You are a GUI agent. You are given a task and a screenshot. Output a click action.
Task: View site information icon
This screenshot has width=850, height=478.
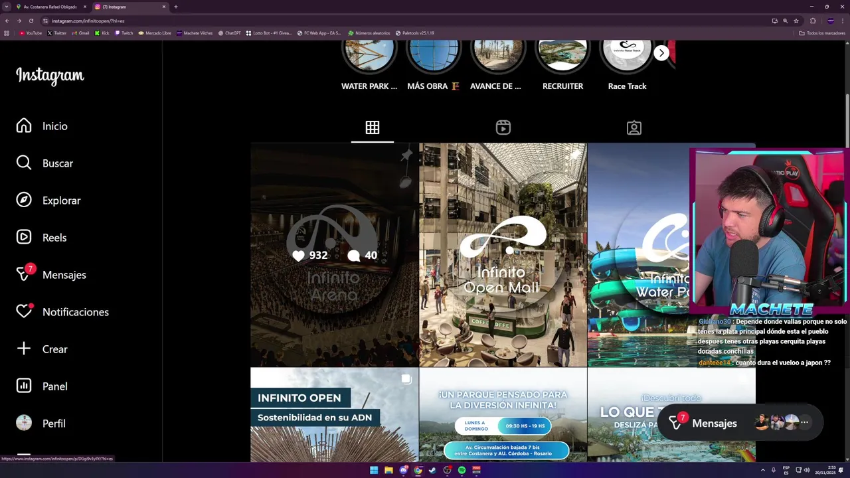click(45, 21)
